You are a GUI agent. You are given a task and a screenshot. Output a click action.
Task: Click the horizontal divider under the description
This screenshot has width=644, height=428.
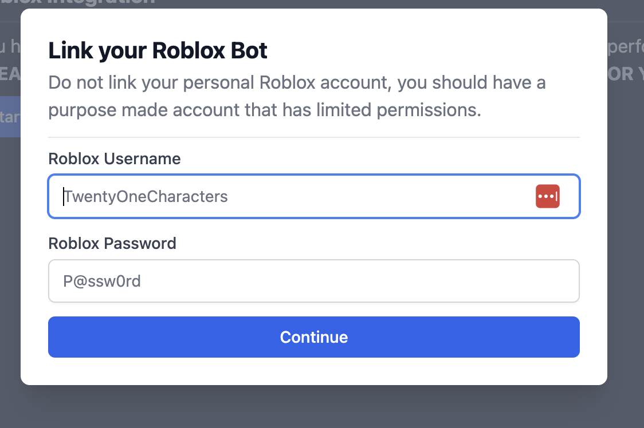tap(313, 137)
